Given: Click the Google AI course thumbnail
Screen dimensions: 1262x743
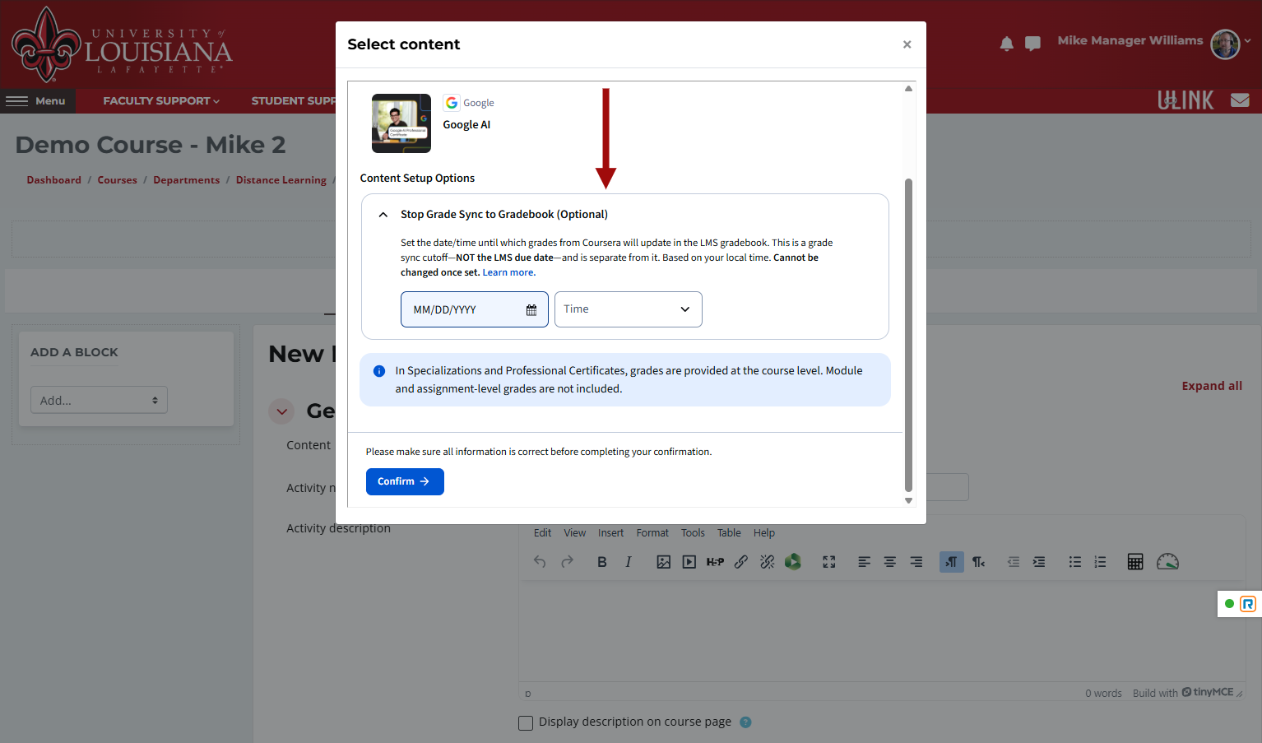Looking at the screenshot, I should point(401,123).
